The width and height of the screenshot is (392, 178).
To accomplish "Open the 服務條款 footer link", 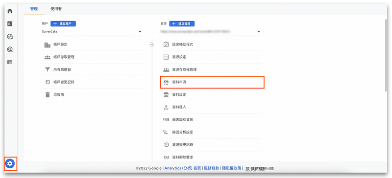I will [212, 168].
